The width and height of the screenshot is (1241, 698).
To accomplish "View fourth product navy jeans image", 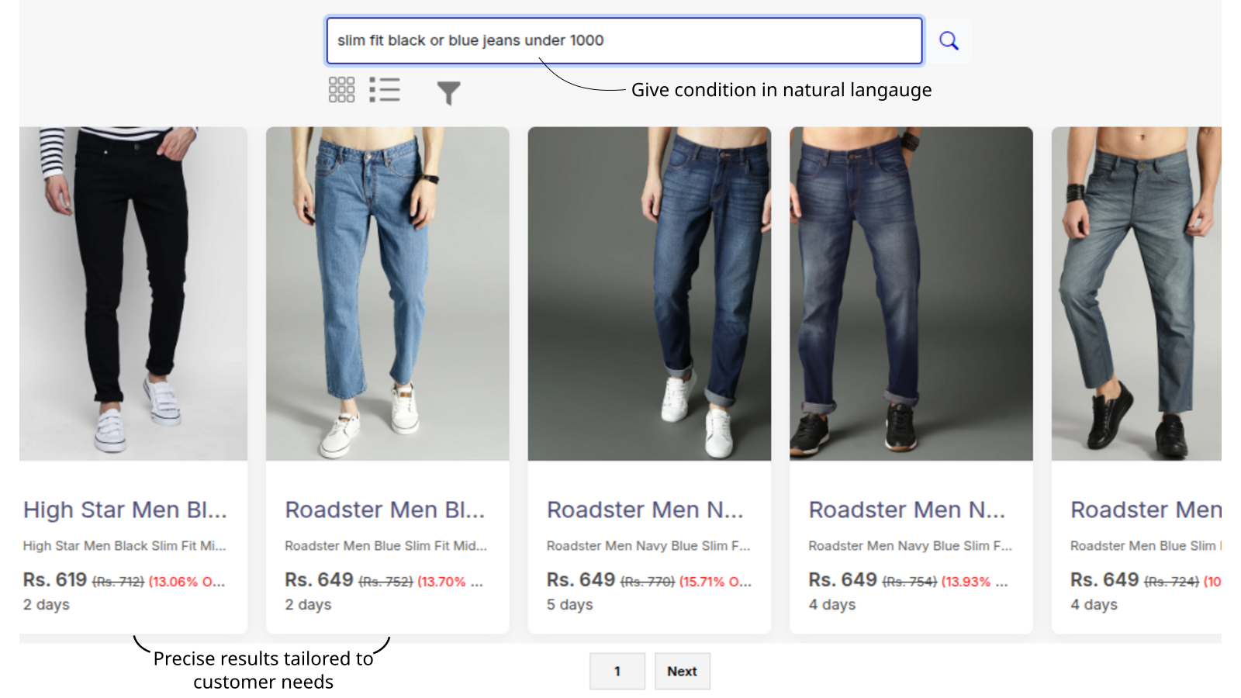I will point(911,293).
